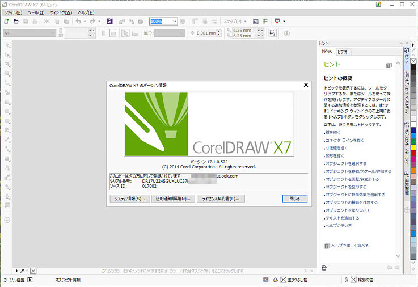Click the Import icon in standard toolbar
The width and height of the screenshot is (418, 287).
coord(122,22)
